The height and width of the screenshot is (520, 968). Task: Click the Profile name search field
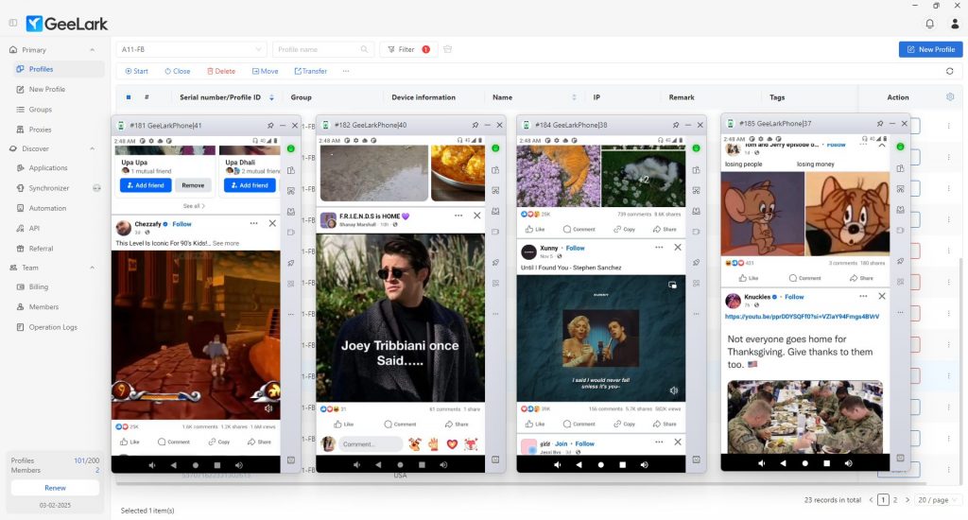pyautogui.click(x=323, y=49)
